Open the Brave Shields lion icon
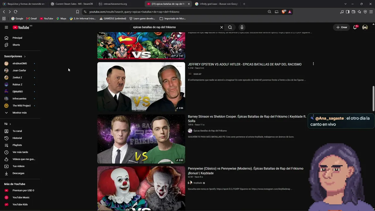This screenshot has height=211, width=375. tap(283, 12)
